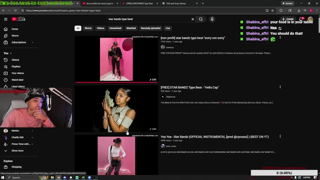This screenshot has height=180, width=320.
Task: Play the "sorry not sorry" video thumbnail
Action: (116, 59)
